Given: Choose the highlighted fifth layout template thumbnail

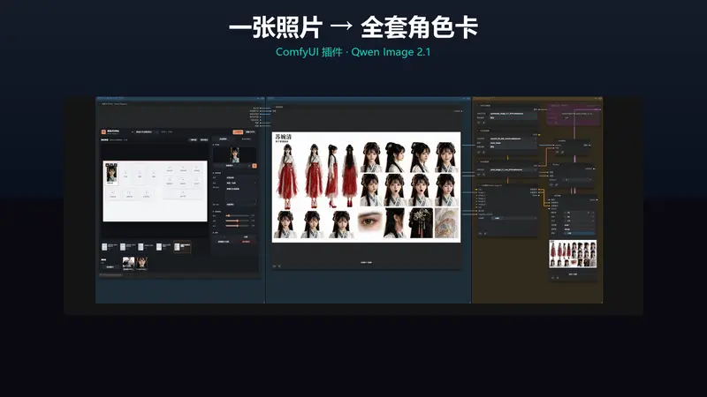Looking at the screenshot, I should 182,247.
